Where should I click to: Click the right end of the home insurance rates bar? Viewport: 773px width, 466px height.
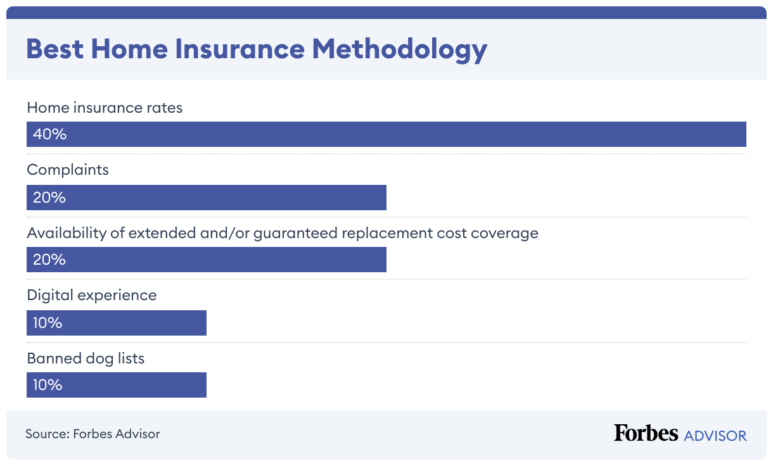[740, 134]
